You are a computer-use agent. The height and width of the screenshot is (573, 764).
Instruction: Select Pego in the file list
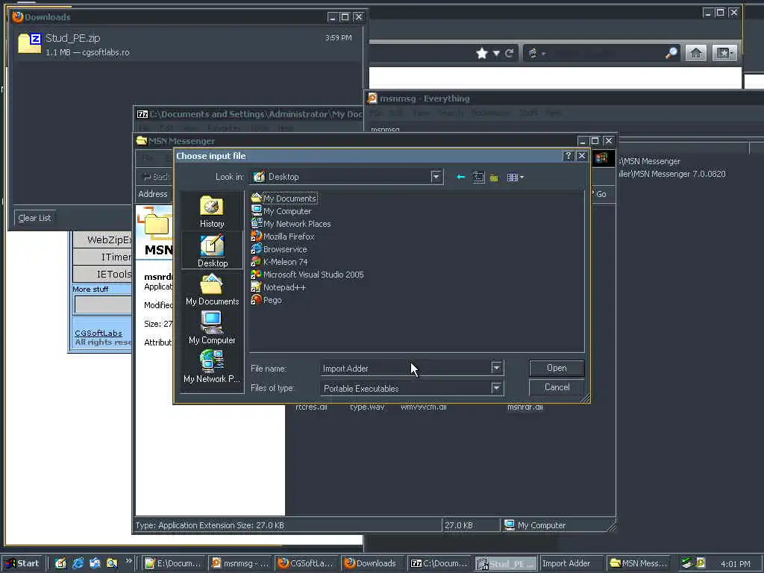point(266,300)
